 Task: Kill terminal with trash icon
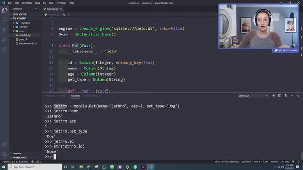285,96
